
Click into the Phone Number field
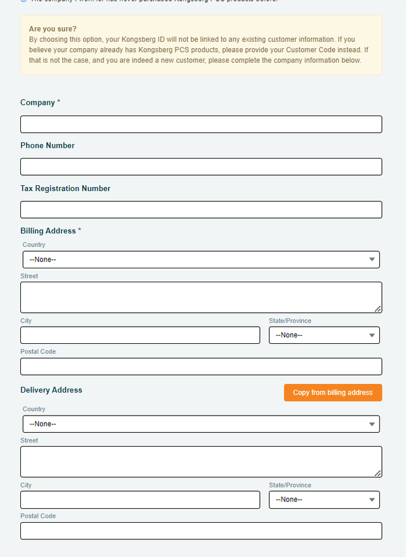[x=200, y=166]
